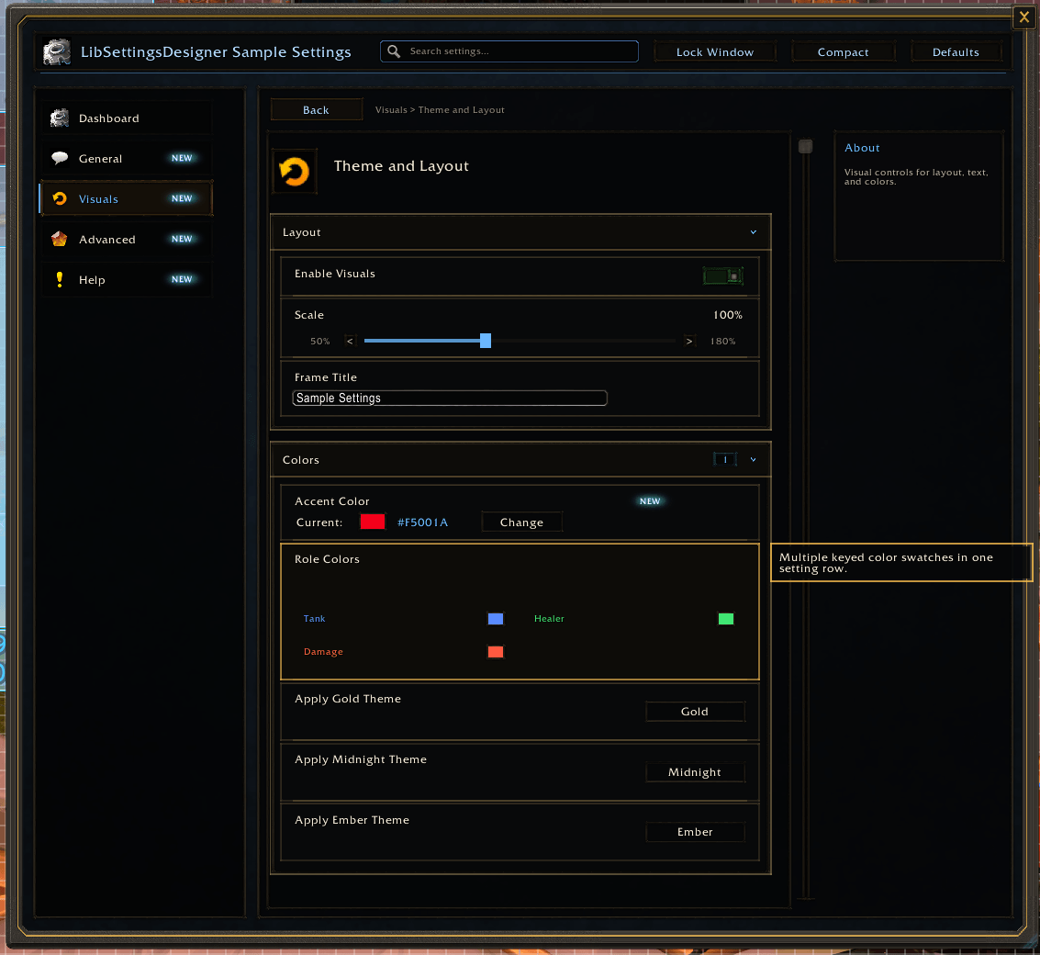1040x955 pixels.
Task: Toggle the Enable Visuals switch
Action: tap(723, 276)
